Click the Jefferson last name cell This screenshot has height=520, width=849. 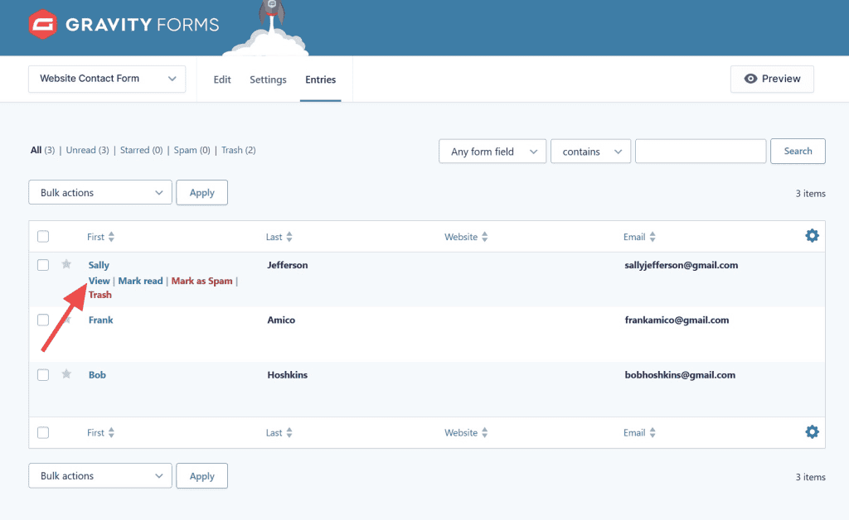[288, 265]
